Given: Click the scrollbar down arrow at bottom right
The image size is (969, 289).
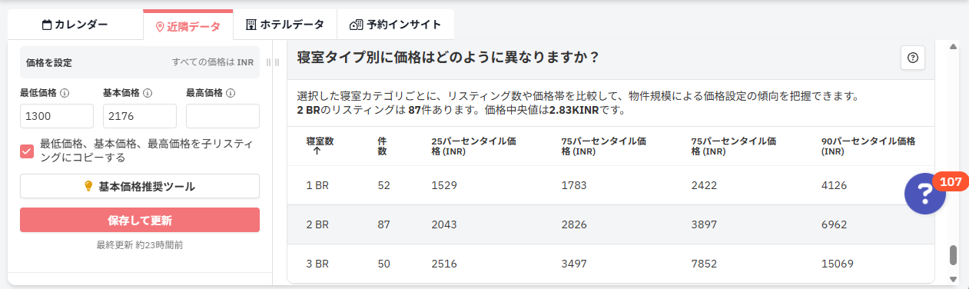Looking at the screenshot, I should point(954,279).
